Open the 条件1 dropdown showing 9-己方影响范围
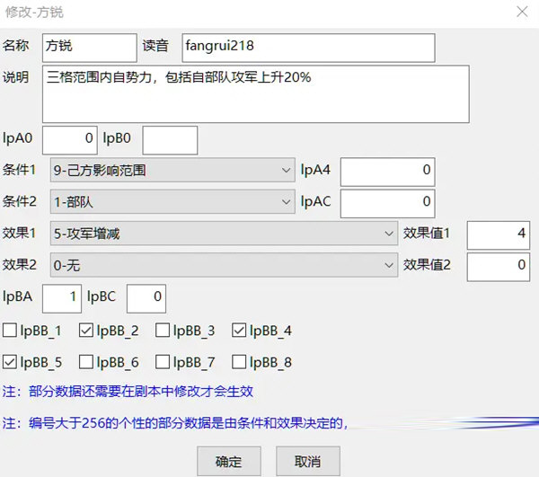The width and height of the screenshot is (539, 477). [x=172, y=170]
